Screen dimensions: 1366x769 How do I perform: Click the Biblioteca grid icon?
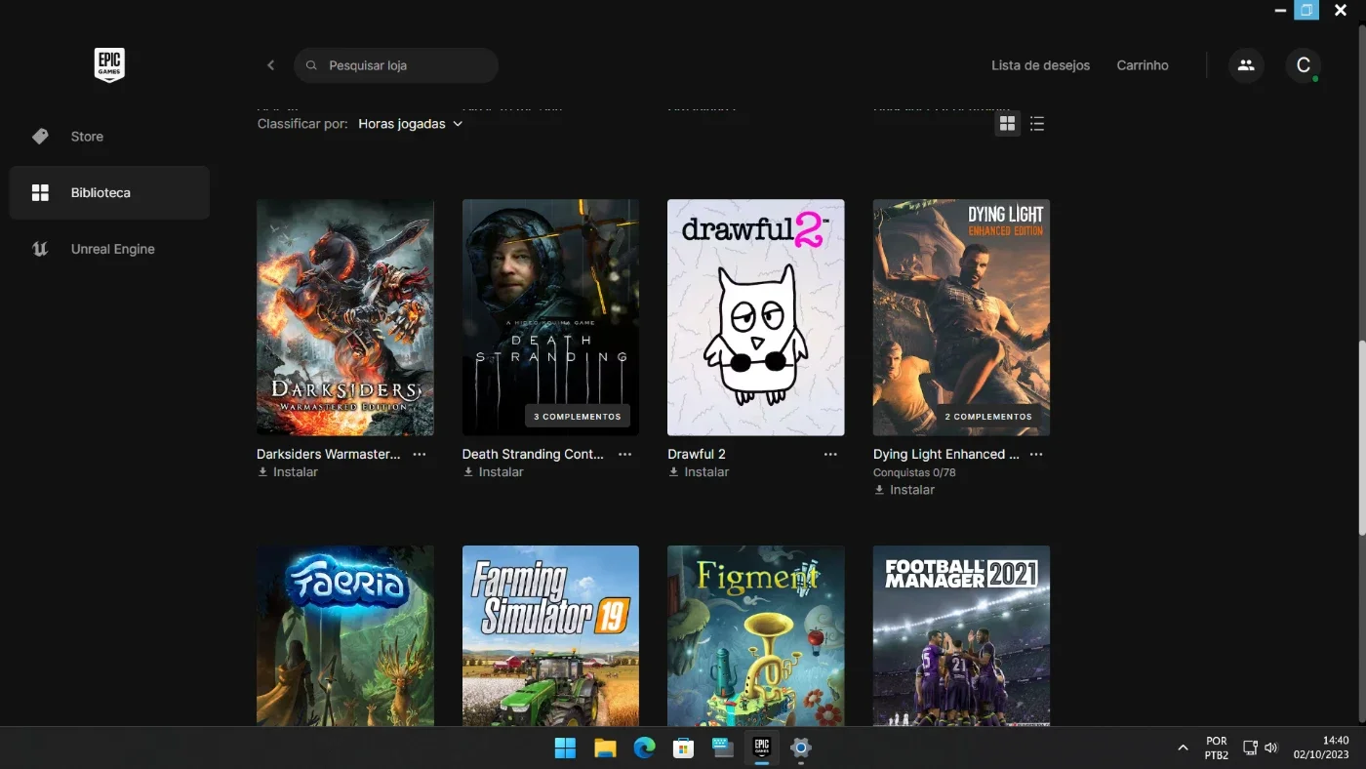(x=40, y=192)
